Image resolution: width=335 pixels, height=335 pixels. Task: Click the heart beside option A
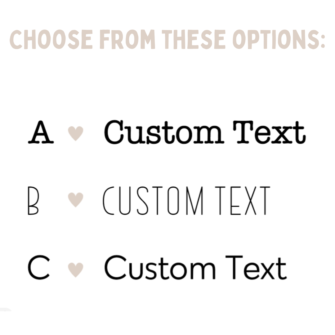point(75,133)
